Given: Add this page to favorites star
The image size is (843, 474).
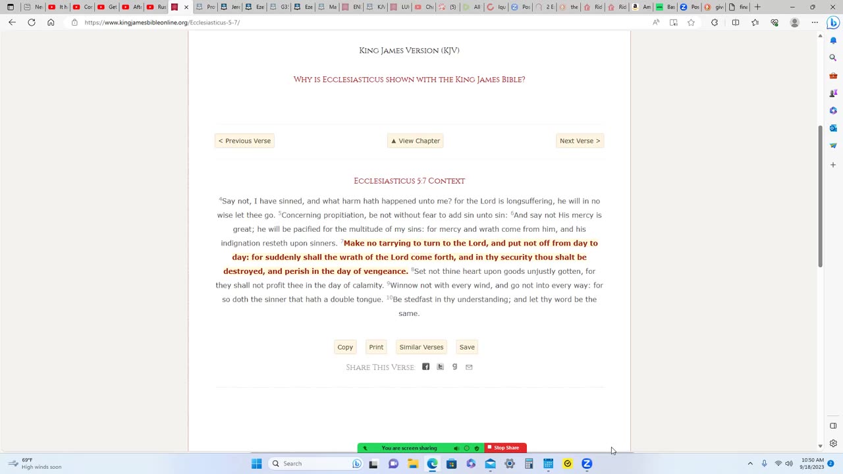Looking at the screenshot, I should click(x=691, y=22).
